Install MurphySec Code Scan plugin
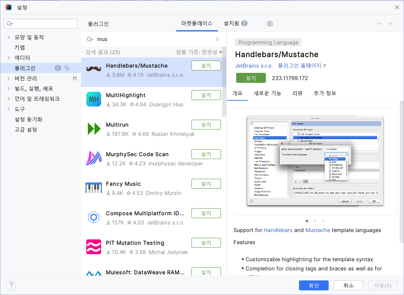The height and width of the screenshot is (295, 404). (x=206, y=154)
